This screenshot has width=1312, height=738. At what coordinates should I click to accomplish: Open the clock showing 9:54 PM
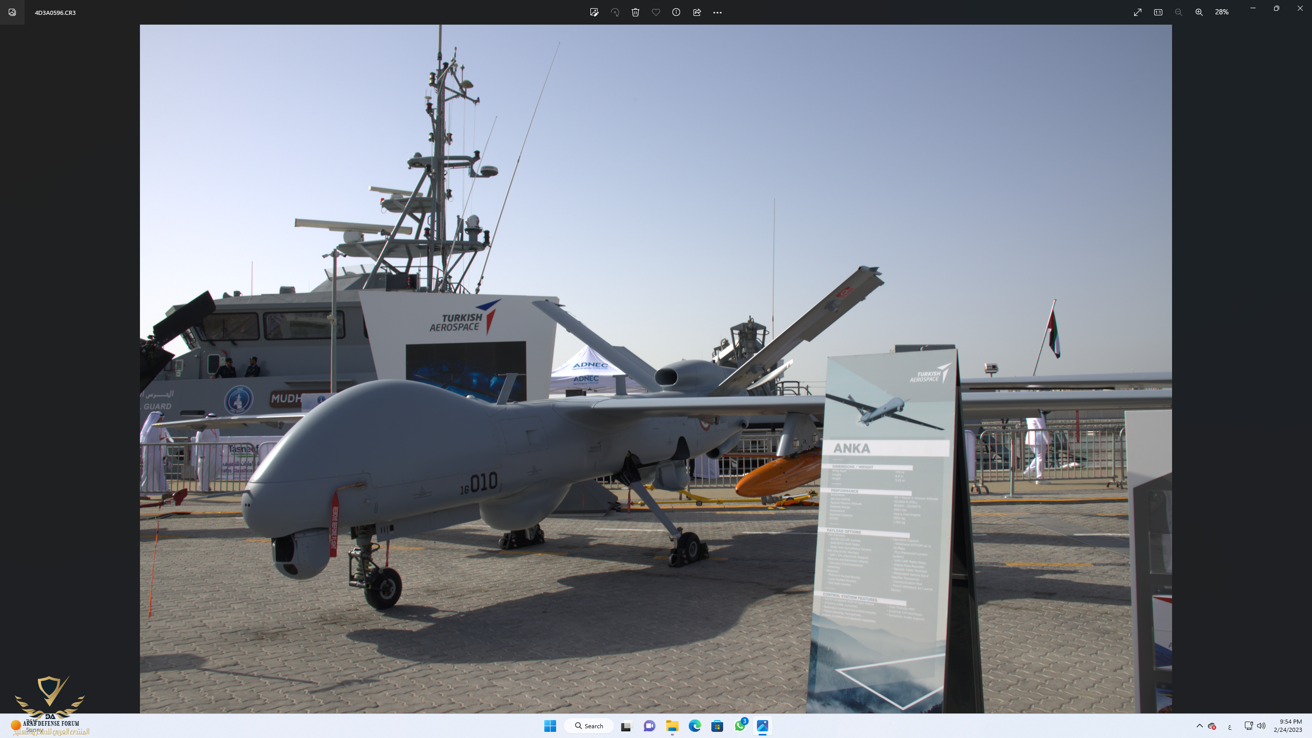(1287, 726)
